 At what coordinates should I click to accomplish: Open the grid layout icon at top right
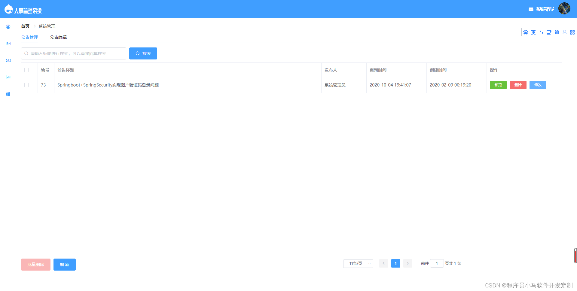click(x=572, y=32)
